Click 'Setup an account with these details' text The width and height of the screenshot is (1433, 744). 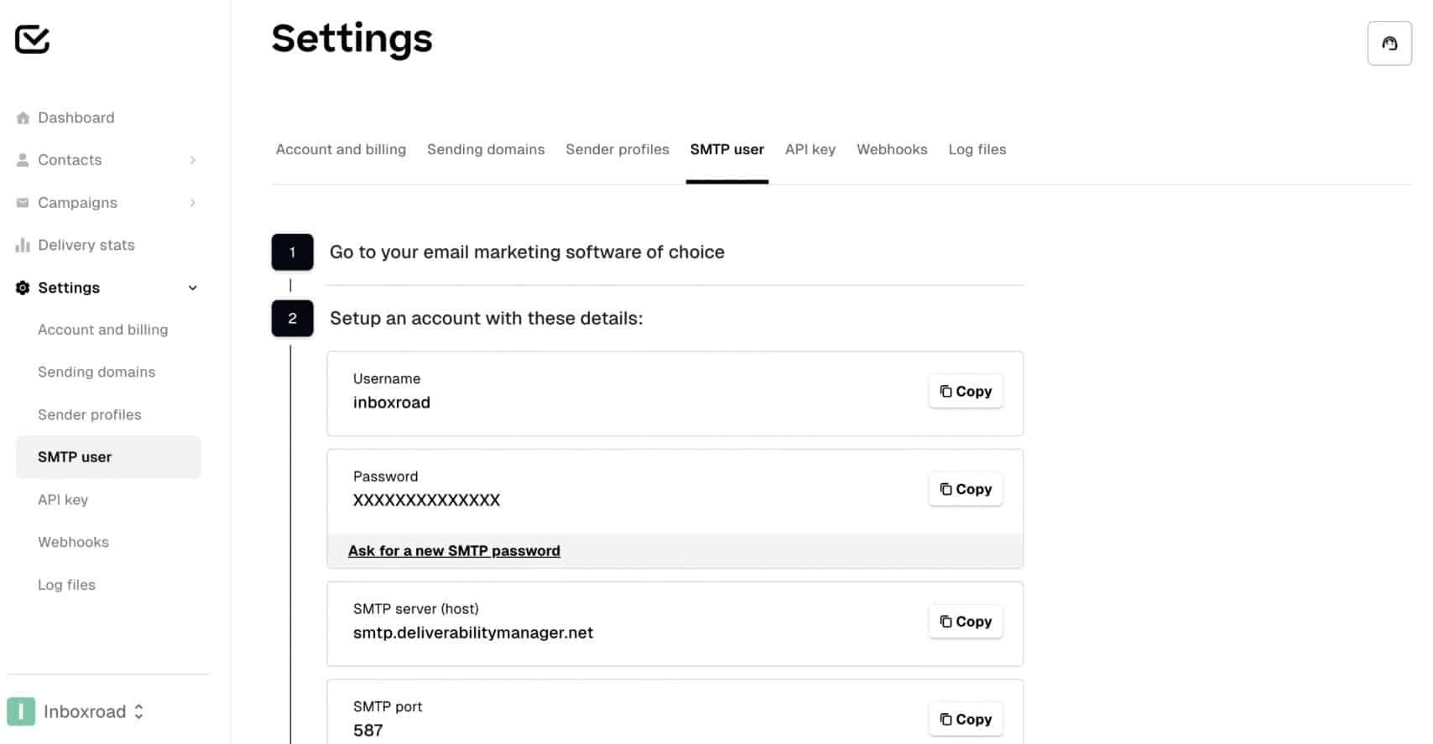(x=487, y=319)
